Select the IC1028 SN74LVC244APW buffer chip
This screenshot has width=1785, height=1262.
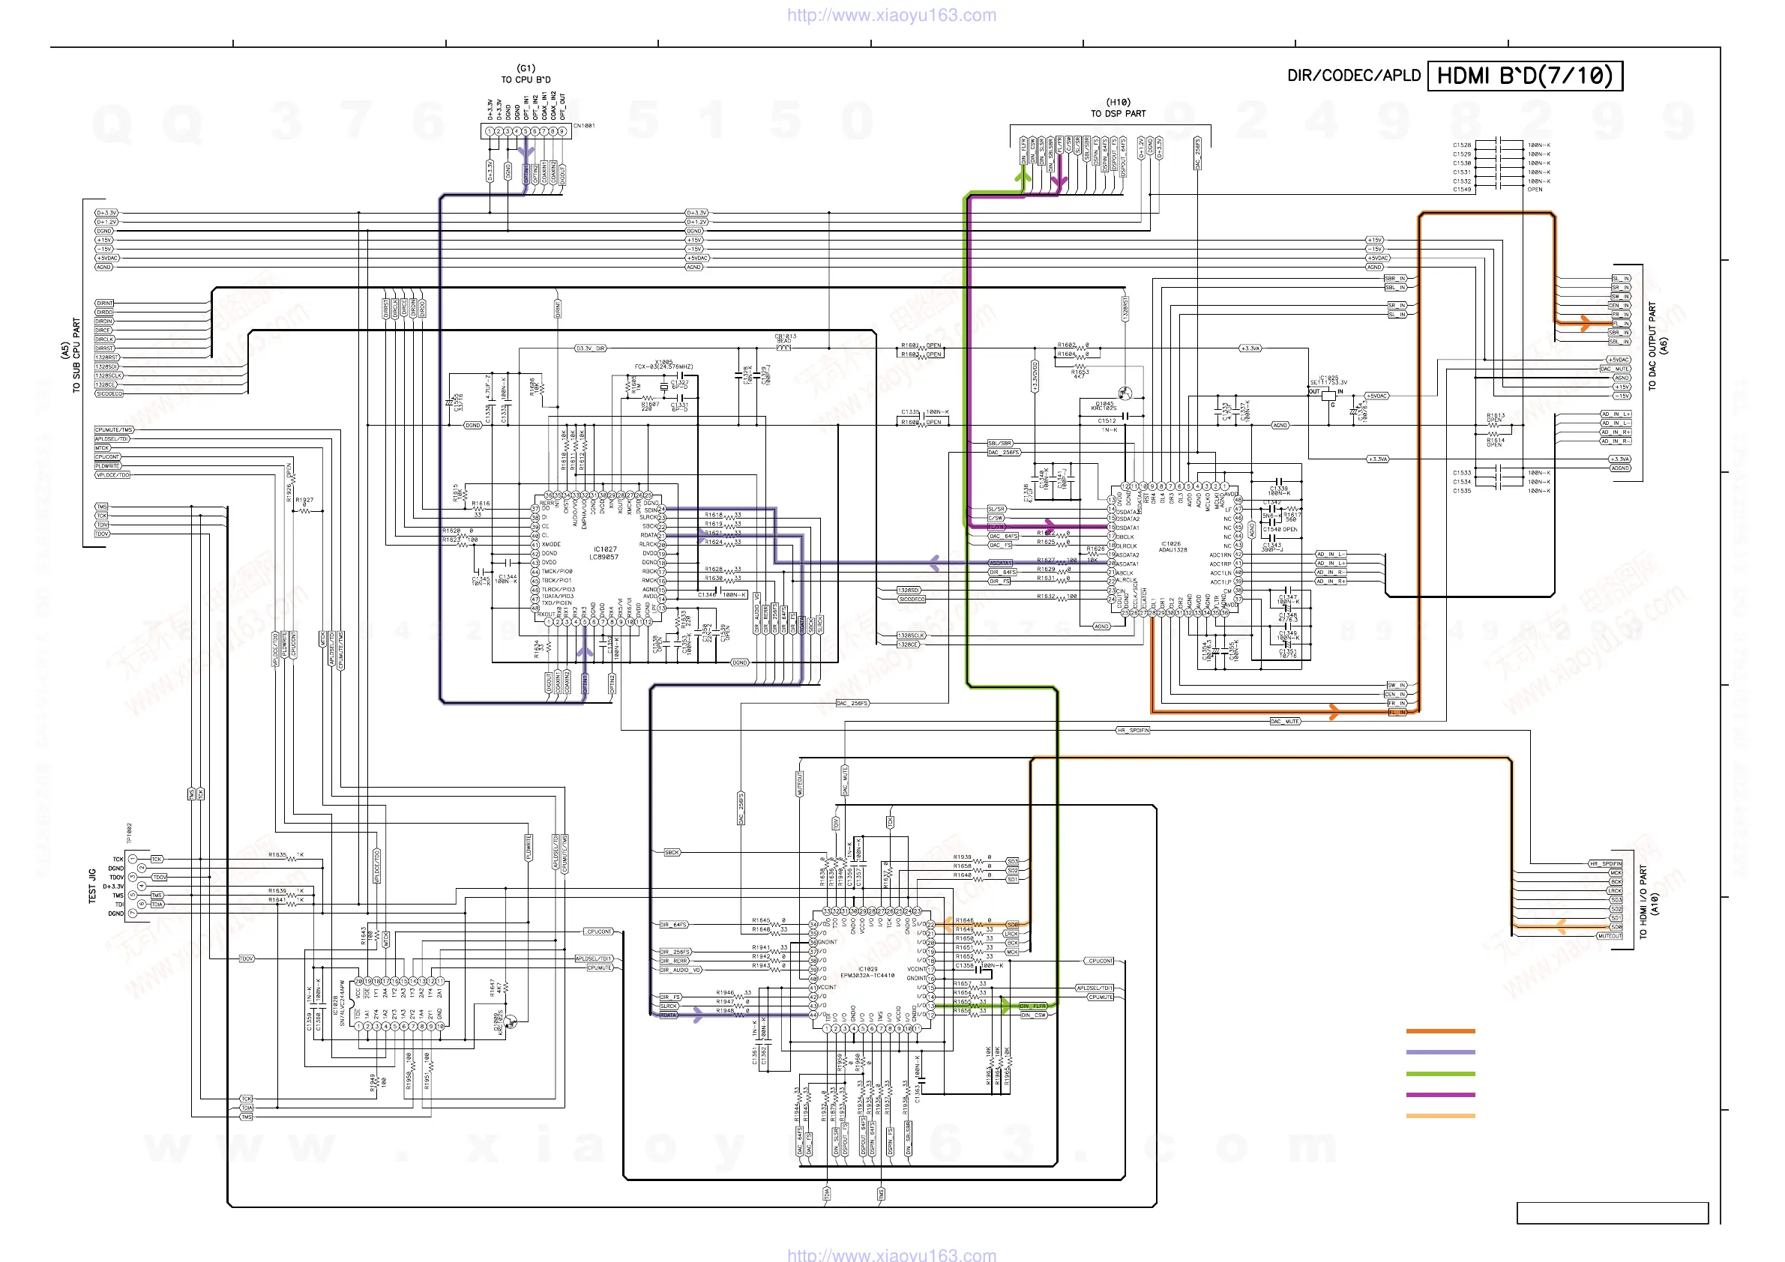click(x=399, y=1004)
